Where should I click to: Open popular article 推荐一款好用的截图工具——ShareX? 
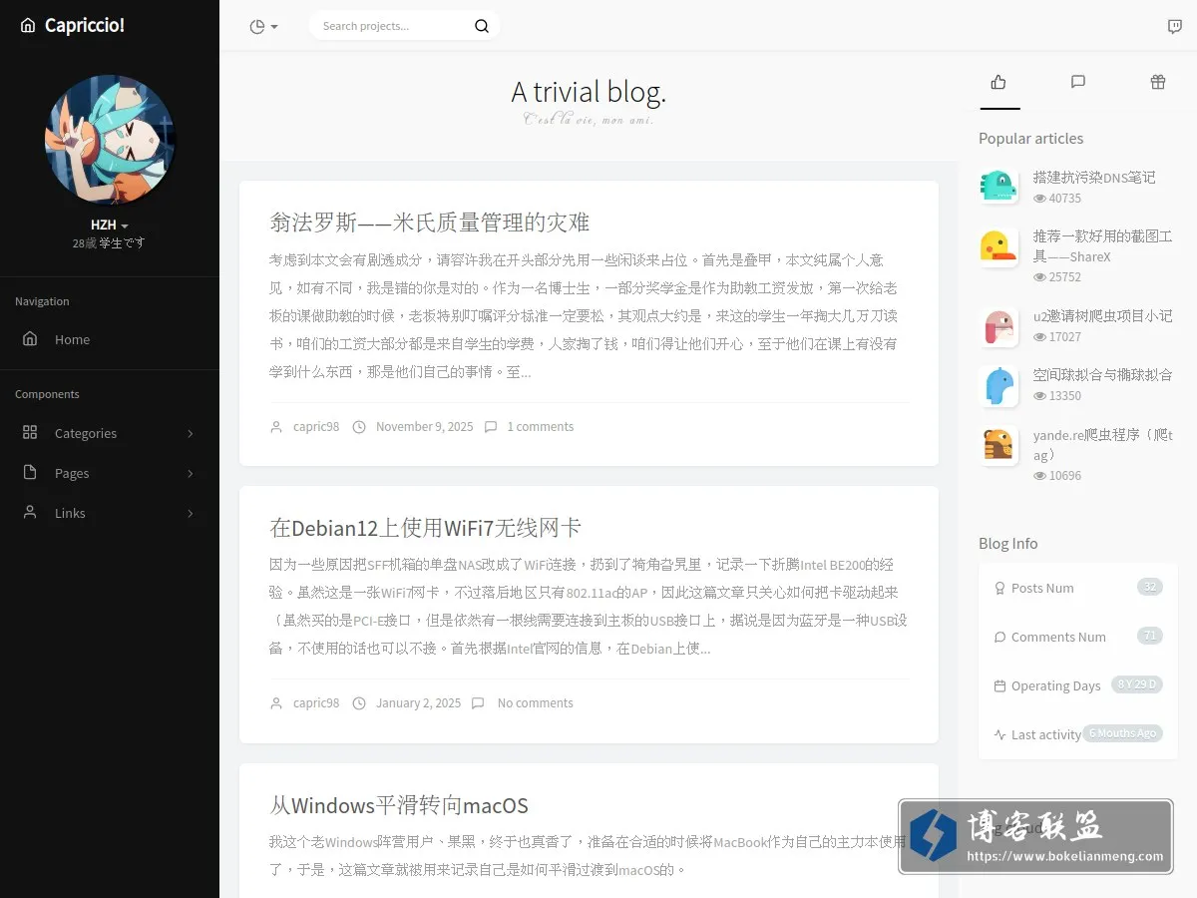(1102, 246)
